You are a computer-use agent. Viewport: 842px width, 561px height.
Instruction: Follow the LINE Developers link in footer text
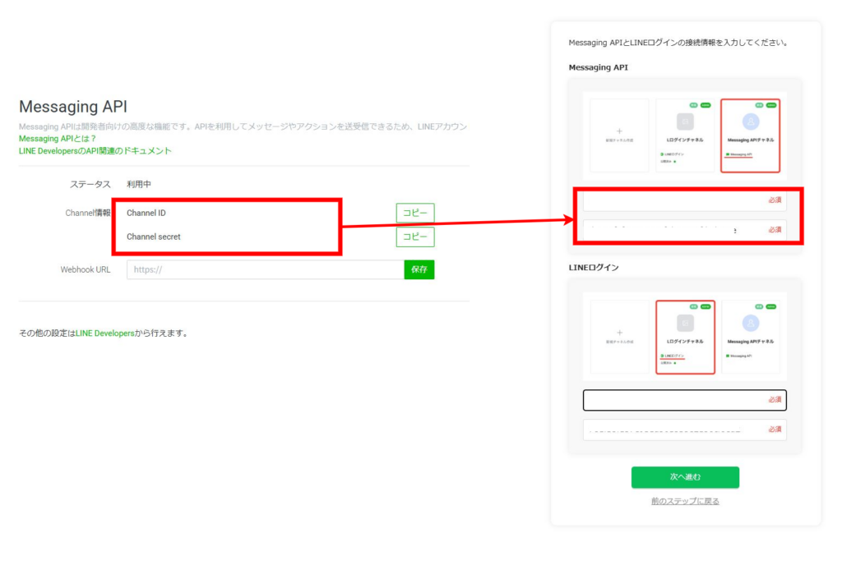104,333
